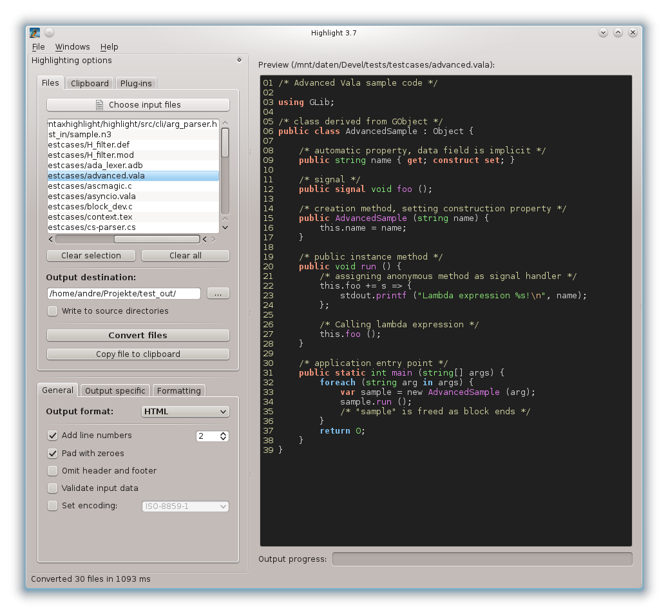Image resolution: width=668 pixels, height=614 pixels.
Task: Select the arg_parser.h entry in file list
Action: pos(133,124)
